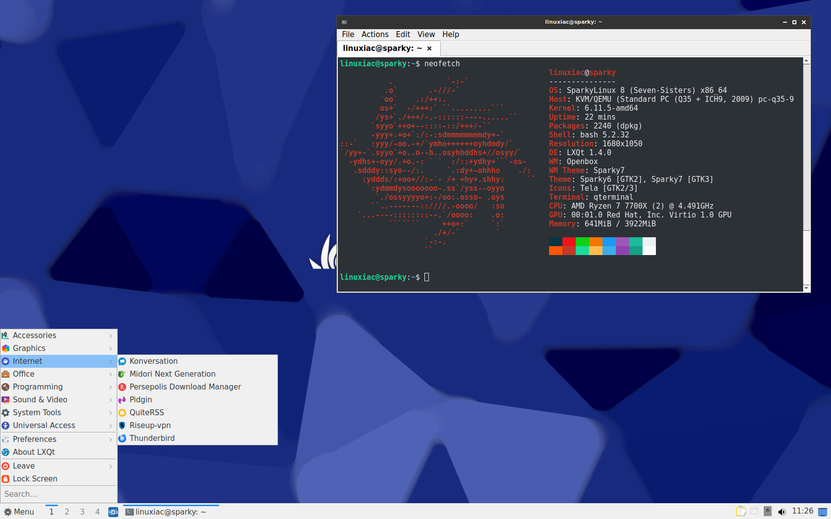Click the 'CPU: AMD Ryzen 7 7700X' line

coord(631,206)
